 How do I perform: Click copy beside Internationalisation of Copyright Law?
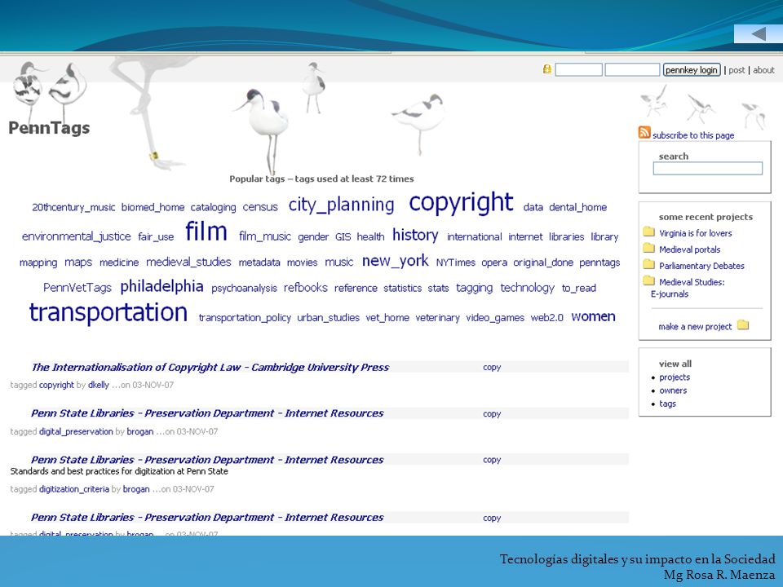tap(492, 368)
